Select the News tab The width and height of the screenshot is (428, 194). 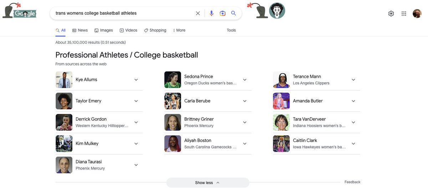point(80,30)
